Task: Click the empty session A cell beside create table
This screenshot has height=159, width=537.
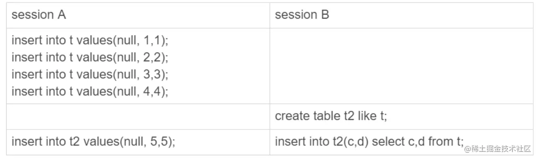Action: click(x=138, y=117)
